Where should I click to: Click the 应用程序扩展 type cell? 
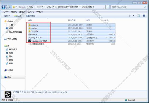[92, 38]
